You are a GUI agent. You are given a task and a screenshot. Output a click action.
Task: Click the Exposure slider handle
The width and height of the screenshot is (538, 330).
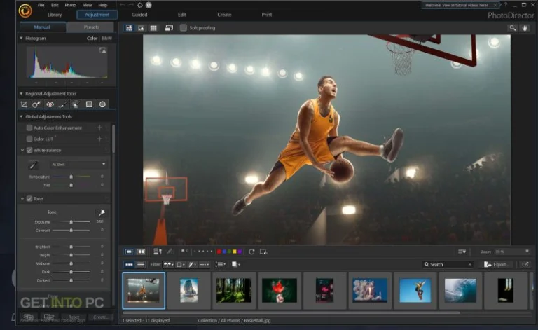pyautogui.click(x=71, y=221)
